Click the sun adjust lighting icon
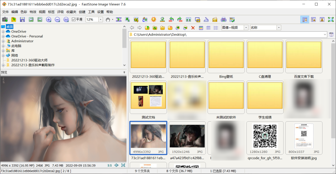Viewport: 336px width, 174px height. (154, 20)
